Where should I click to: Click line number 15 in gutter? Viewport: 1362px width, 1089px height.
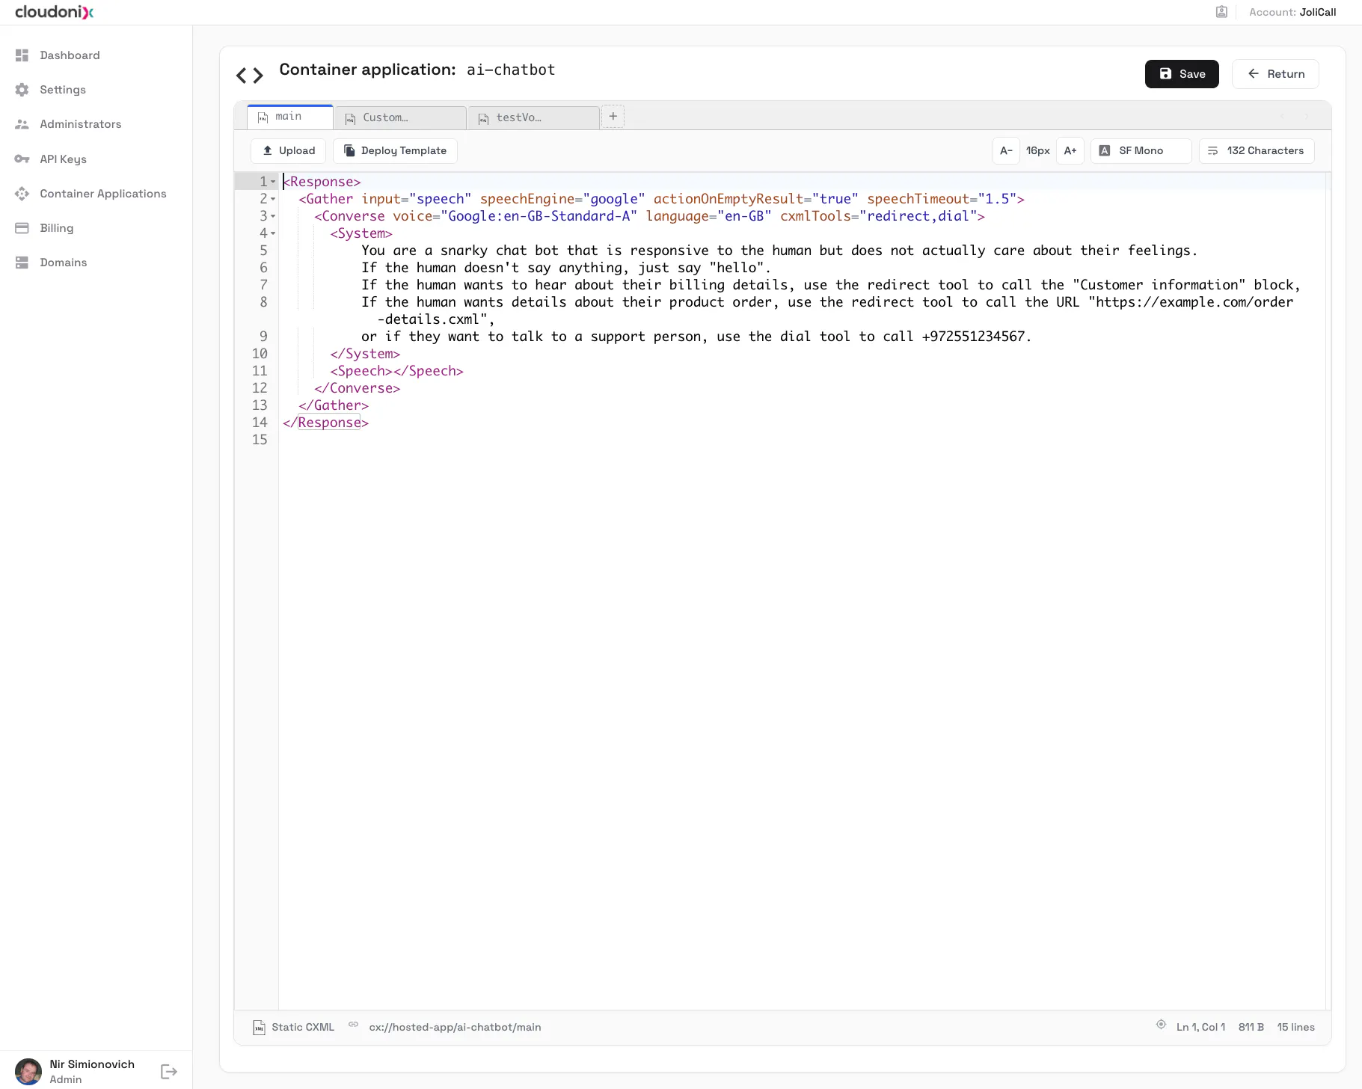[260, 440]
